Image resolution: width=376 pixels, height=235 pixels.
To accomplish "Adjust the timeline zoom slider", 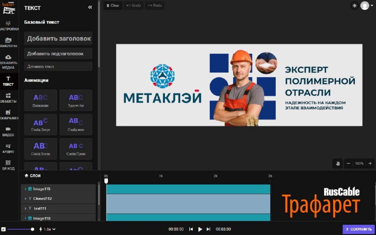I will click(32, 229).
